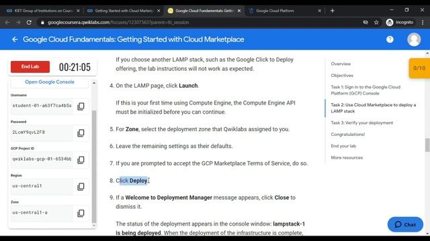Click the credentials panel scrollbar up arrow
The width and height of the screenshot is (430, 241).
coord(94,83)
